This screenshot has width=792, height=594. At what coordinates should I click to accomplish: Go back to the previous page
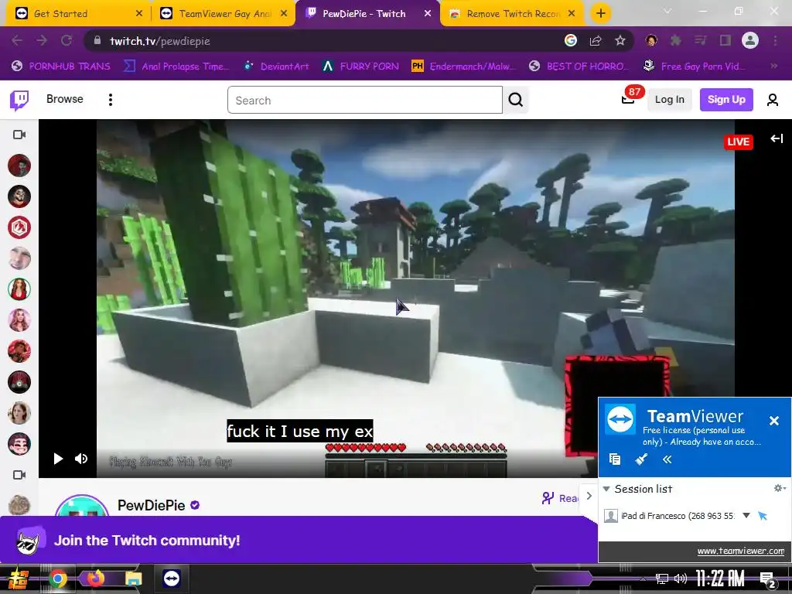click(x=17, y=41)
